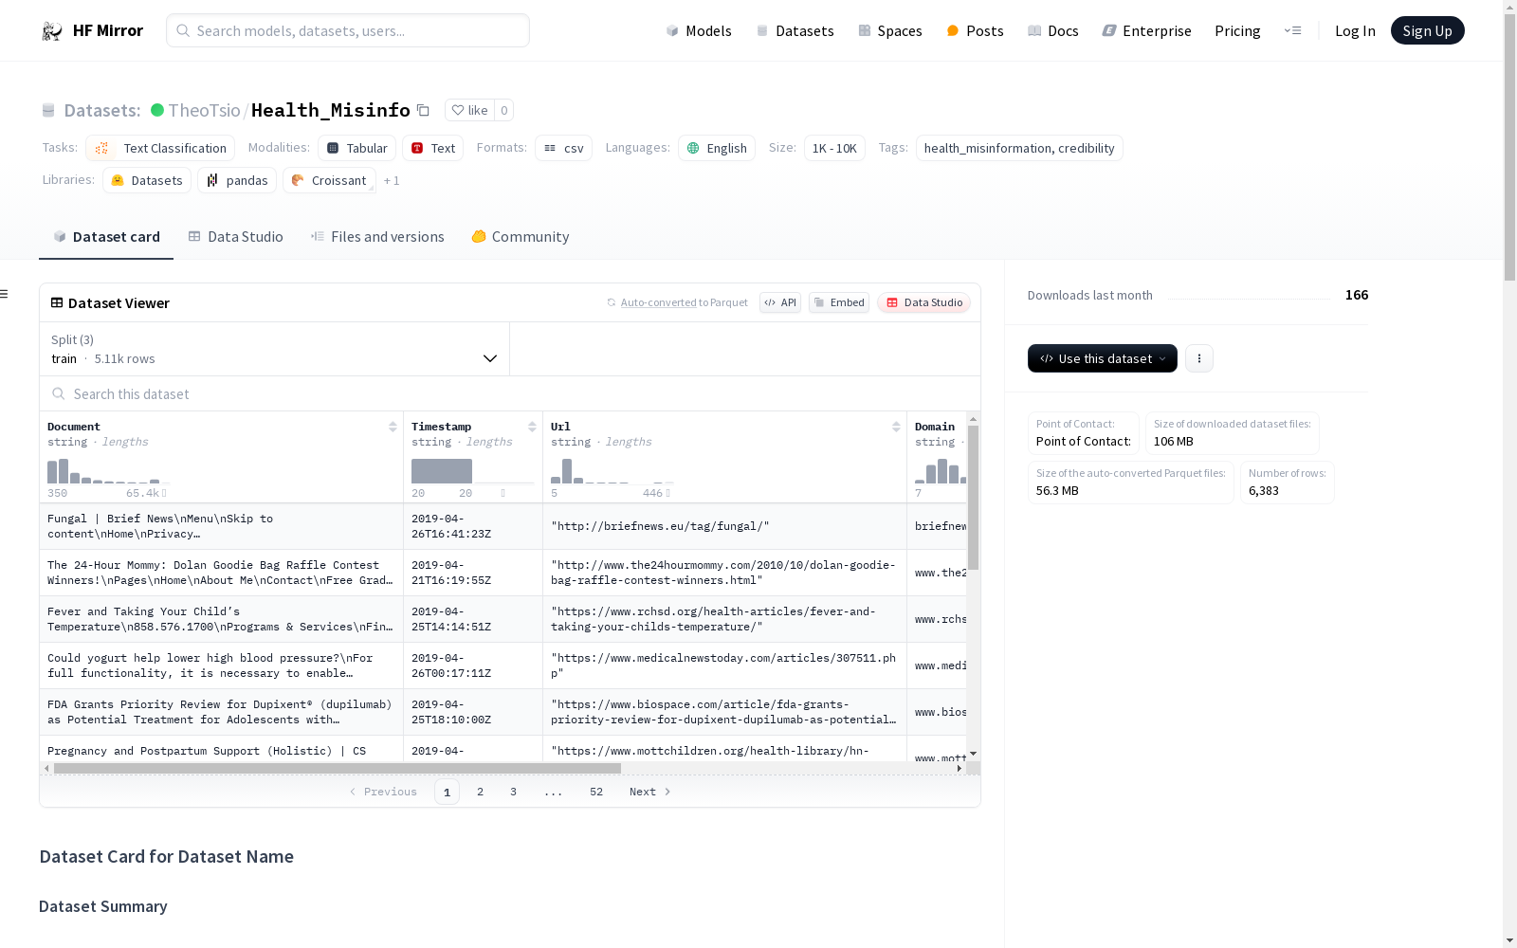Like the dataset with the heart button

pyautogui.click(x=469, y=110)
